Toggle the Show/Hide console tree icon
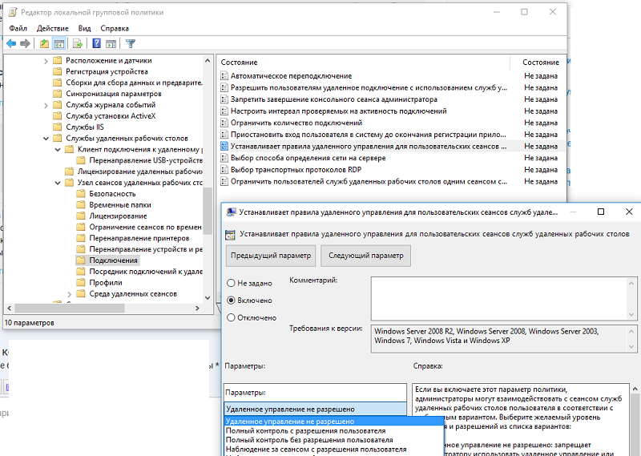The image size is (641, 456). (59, 43)
